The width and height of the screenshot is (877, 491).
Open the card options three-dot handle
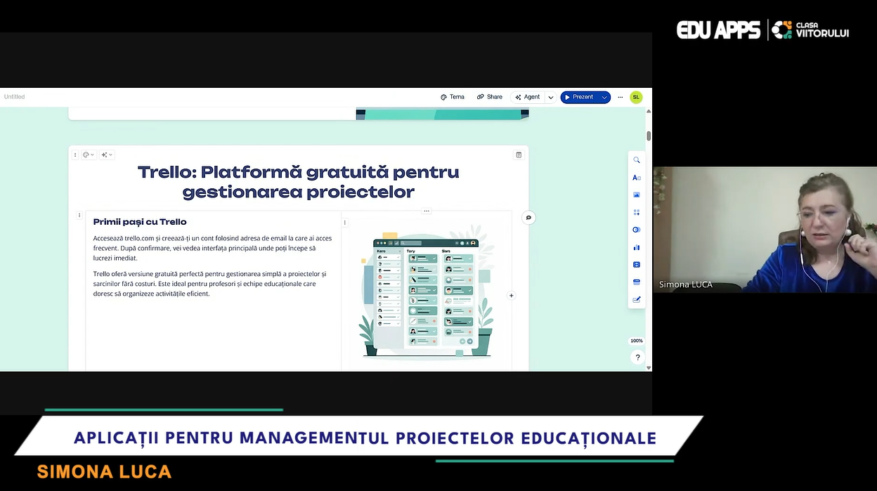(75, 155)
